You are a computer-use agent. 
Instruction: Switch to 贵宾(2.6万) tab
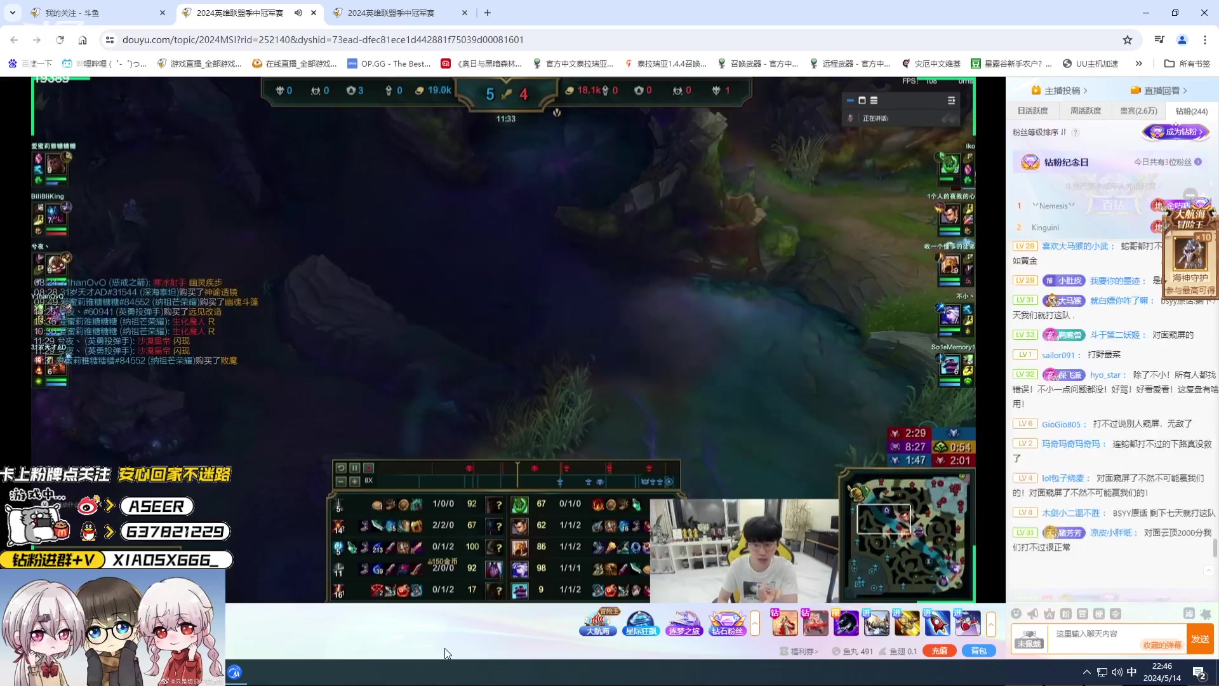[x=1138, y=111]
